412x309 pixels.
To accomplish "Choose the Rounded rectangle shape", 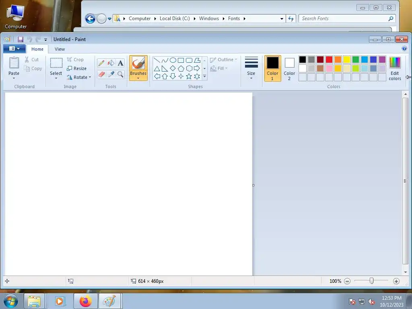I will [189, 60].
